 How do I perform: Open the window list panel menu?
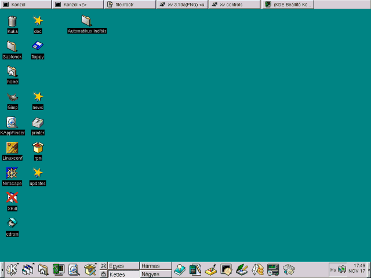tap(28, 269)
